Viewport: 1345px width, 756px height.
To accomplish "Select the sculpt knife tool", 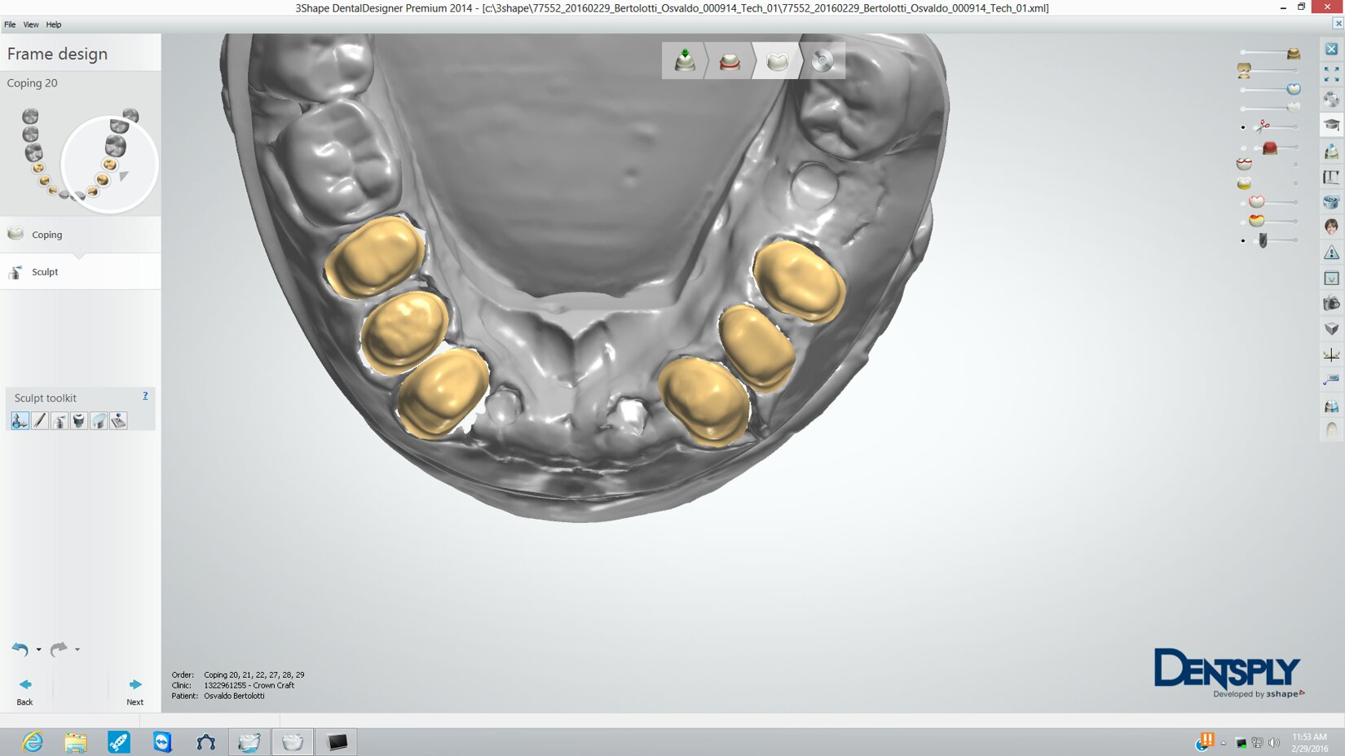I will coord(40,420).
